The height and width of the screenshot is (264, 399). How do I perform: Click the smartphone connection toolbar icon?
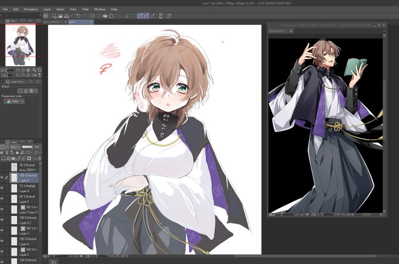coord(161,16)
